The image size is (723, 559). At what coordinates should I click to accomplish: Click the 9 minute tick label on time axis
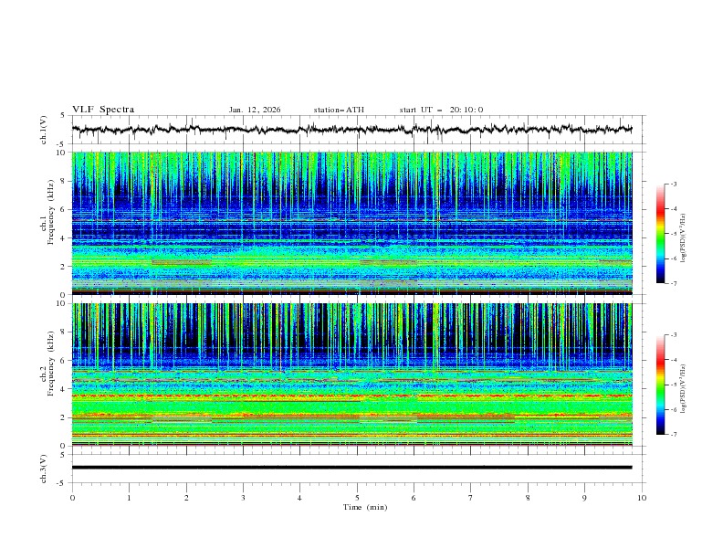[585, 497]
